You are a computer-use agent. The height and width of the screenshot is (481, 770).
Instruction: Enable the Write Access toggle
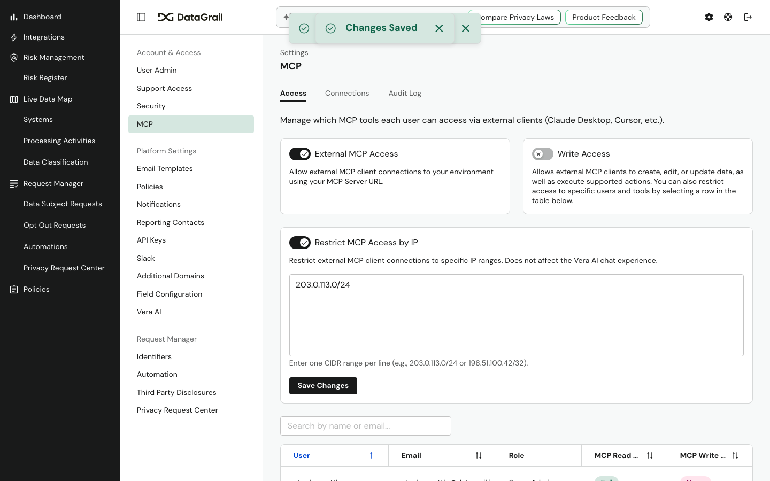(x=543, y=154)
